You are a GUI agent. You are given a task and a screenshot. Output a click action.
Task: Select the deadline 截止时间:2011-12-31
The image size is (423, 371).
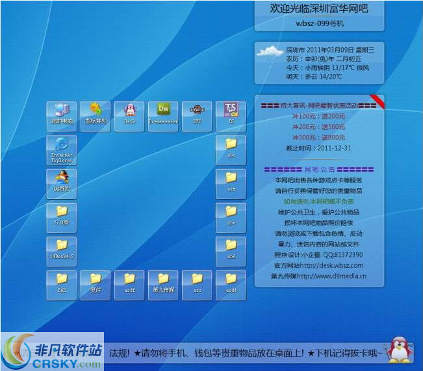(x=318, y=148)
